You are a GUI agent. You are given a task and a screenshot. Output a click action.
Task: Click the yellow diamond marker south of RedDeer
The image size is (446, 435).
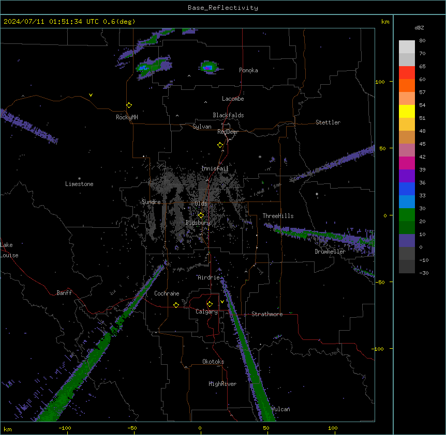click(220, 145)
